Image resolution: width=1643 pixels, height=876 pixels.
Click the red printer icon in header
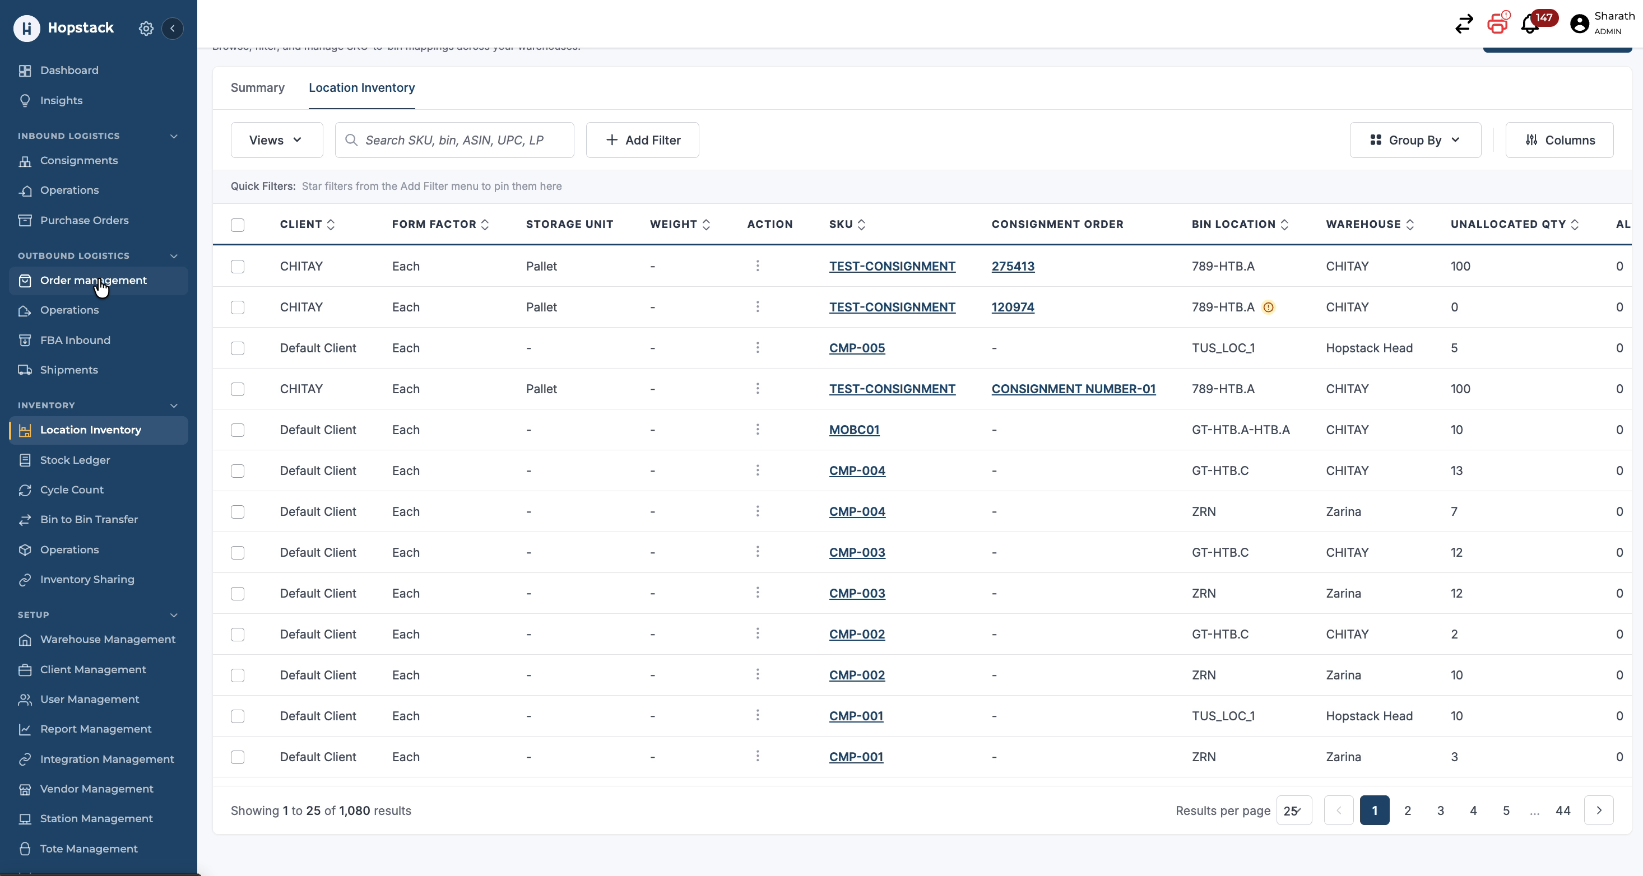click(1497, 24)
